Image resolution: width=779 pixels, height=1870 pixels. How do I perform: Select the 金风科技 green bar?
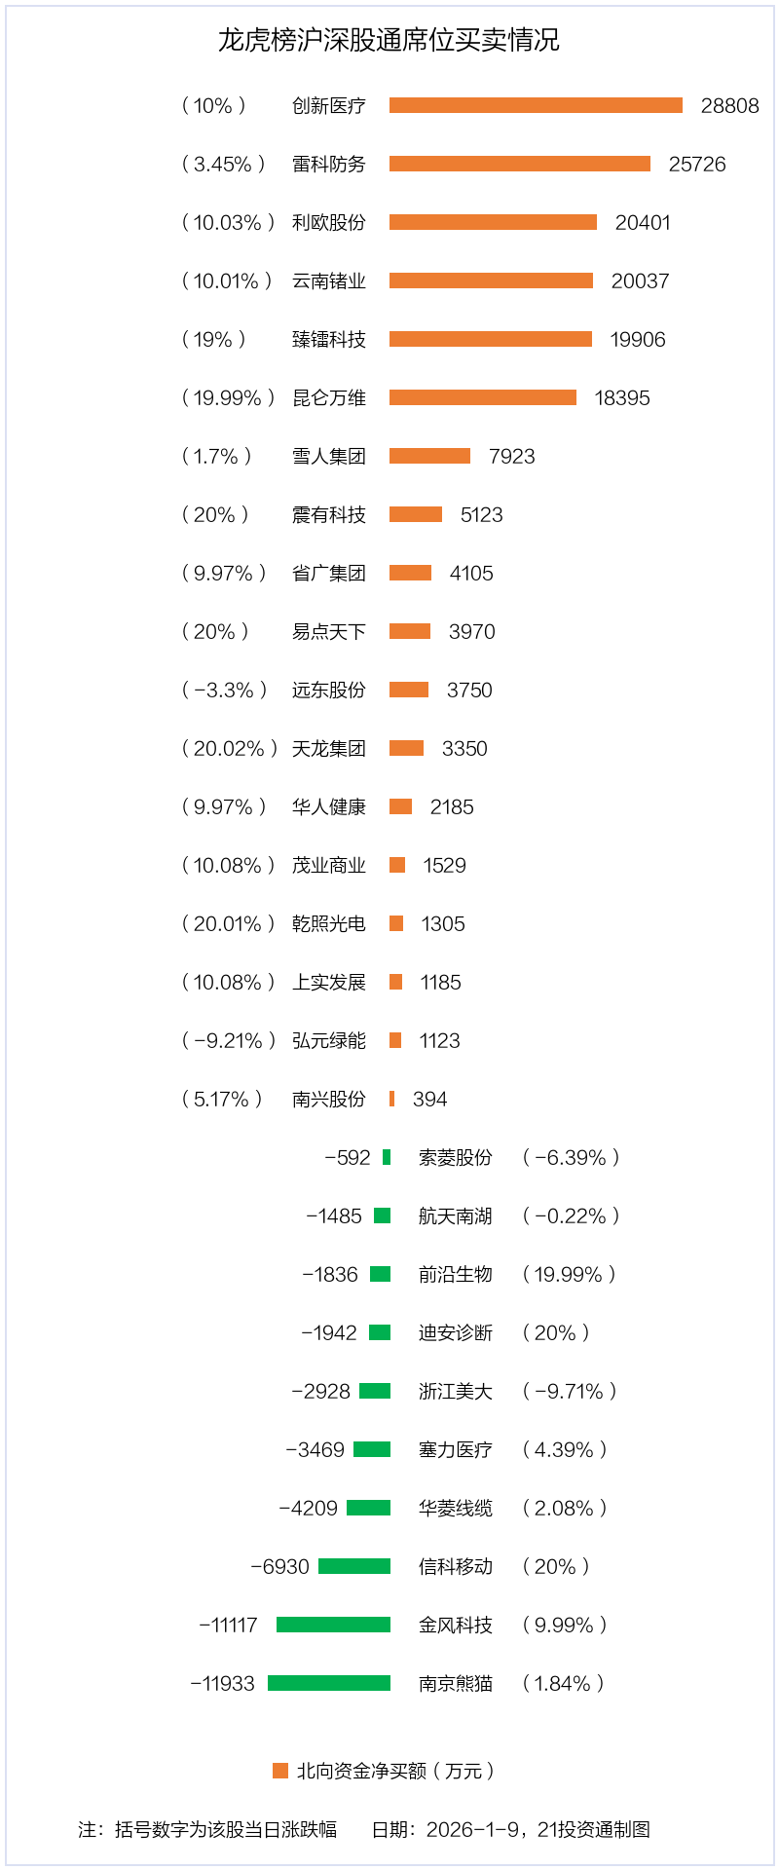click(x=333, y=1625)
